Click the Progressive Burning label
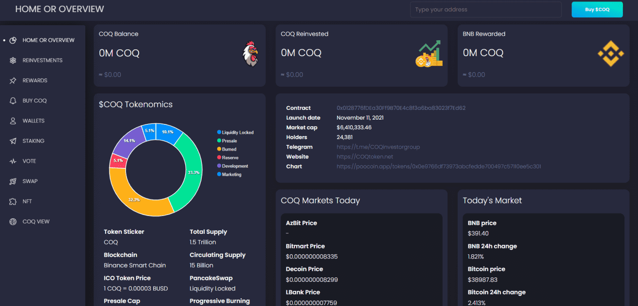638x306 pixels. pos(220,301)
